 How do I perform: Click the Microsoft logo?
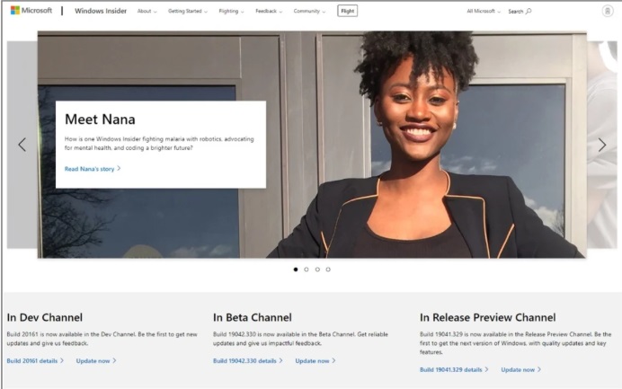click(31, 11)
